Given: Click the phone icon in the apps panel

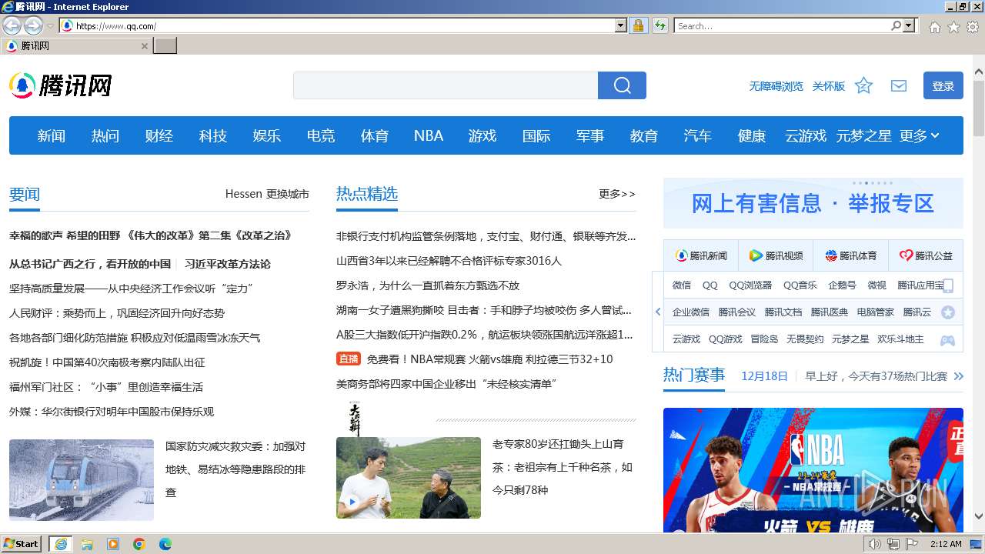Looking at the screenshot, I should [x=948, y=285].
